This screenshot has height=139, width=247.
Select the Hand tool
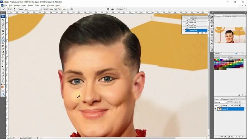point(3,78)
